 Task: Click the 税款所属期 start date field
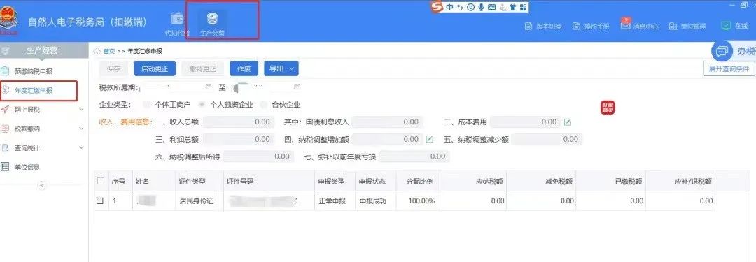pos(176,87)
